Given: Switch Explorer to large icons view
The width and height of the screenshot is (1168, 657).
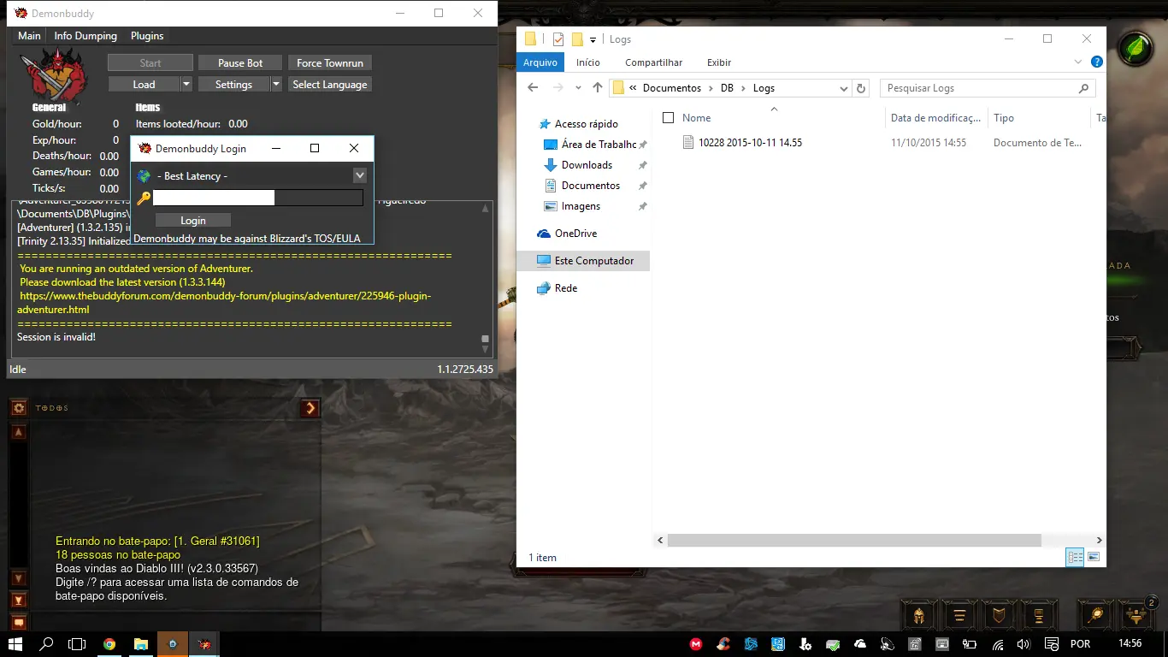Looking at the screenshot, I should (x=1094, y=557).
